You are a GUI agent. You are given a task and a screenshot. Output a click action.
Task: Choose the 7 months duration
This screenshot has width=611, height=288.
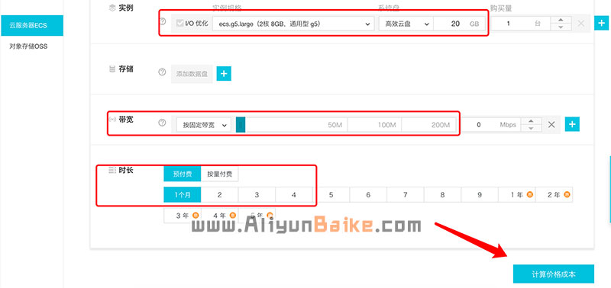pos(406,195)
